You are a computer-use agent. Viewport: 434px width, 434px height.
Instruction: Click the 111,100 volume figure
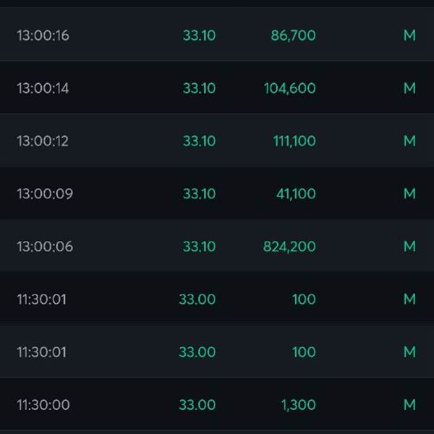294,141
